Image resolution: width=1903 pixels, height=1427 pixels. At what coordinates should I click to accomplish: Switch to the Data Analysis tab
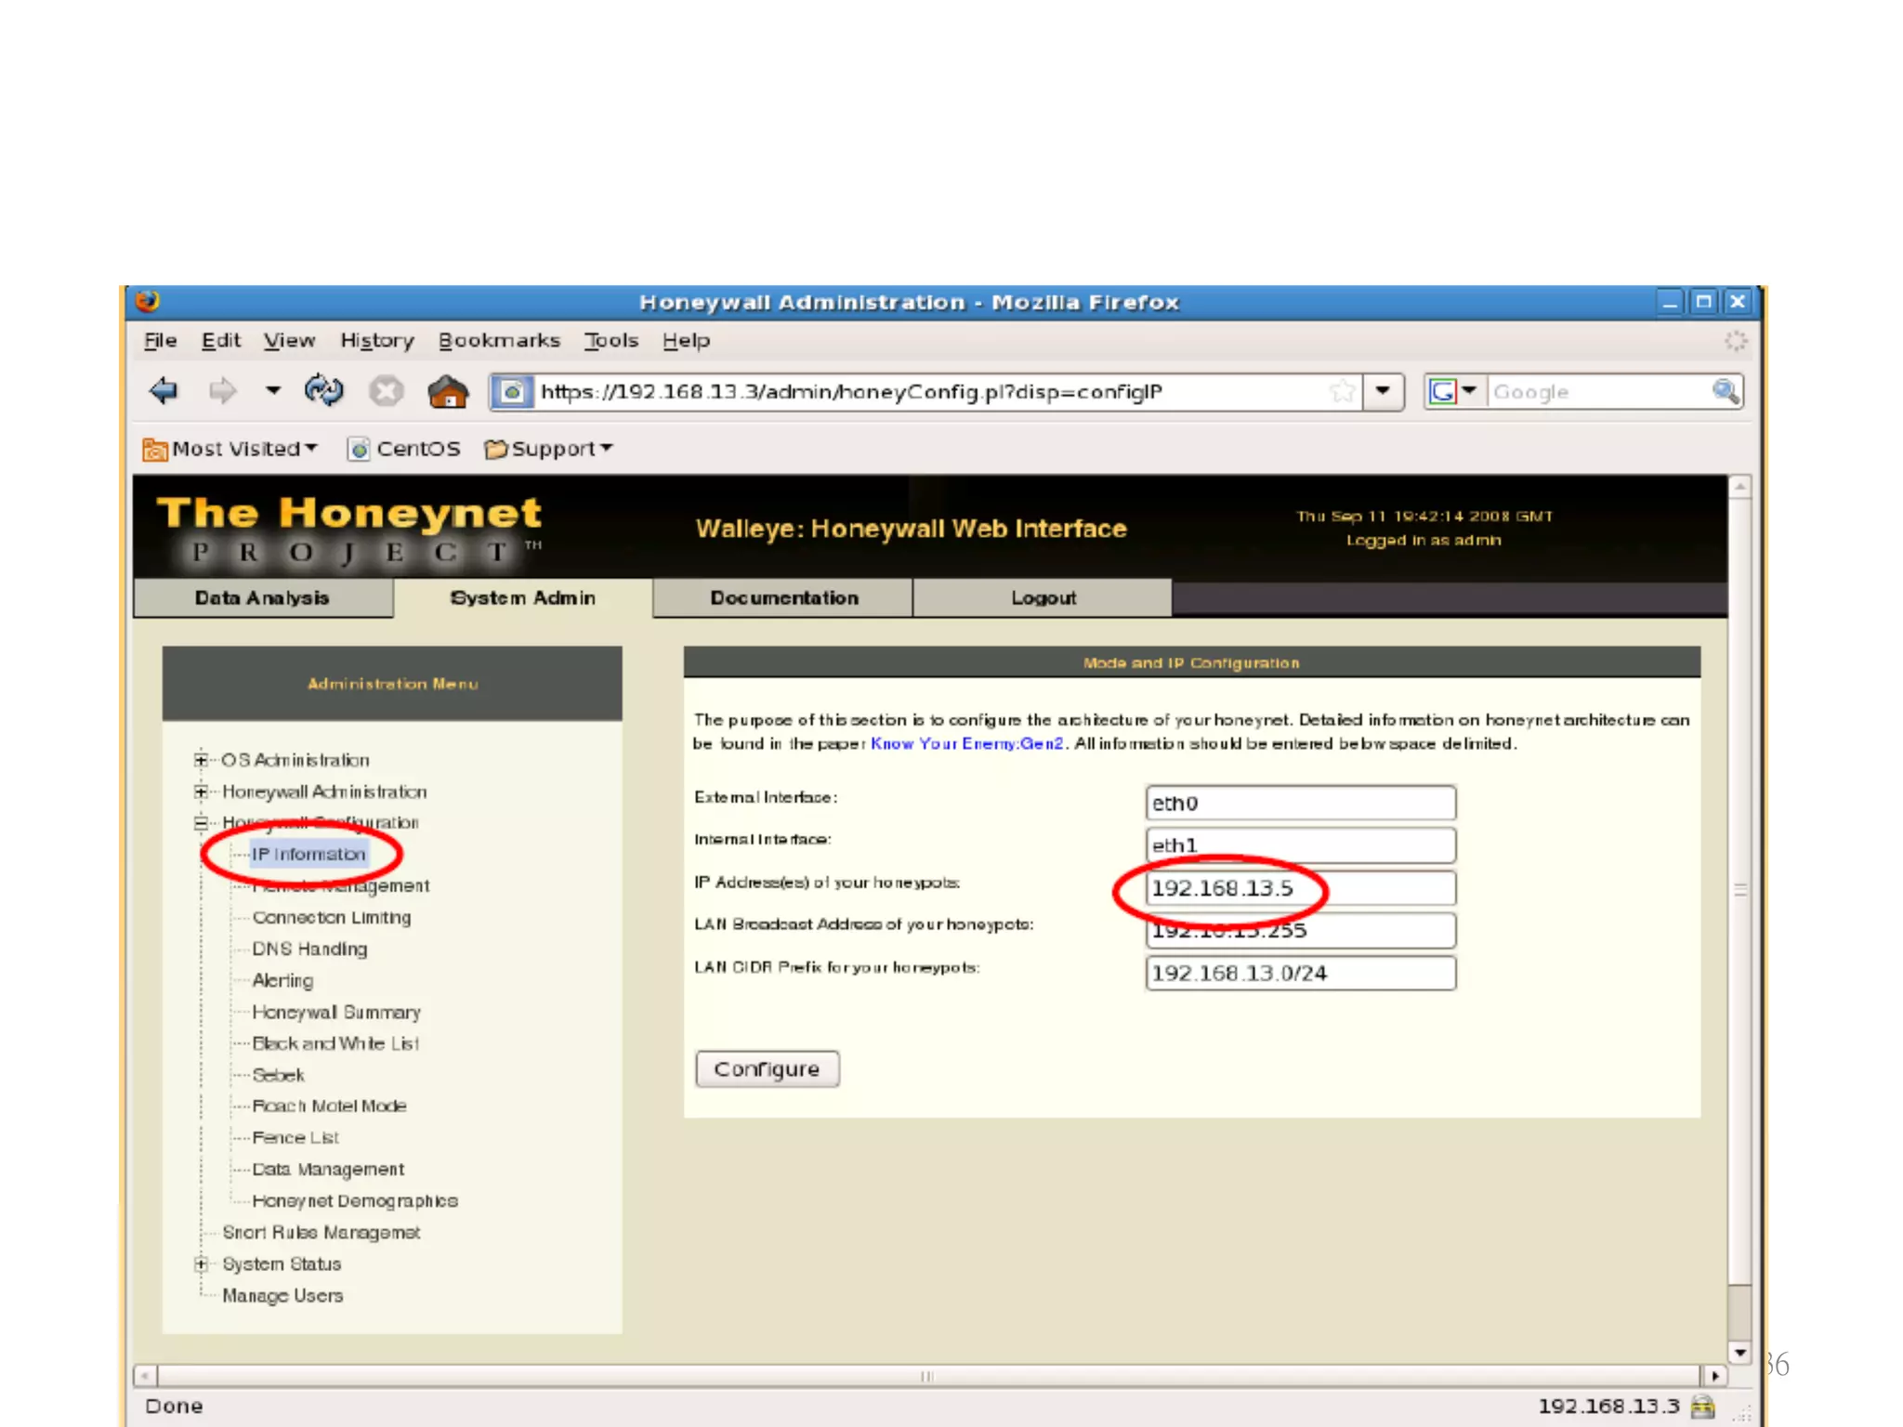[x=262, y=597]
